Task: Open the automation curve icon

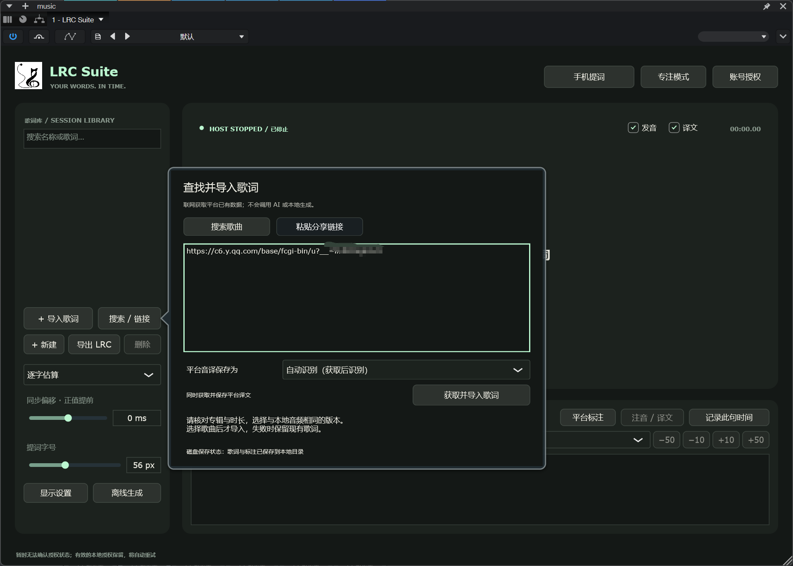Action: [x=70, y=36]
